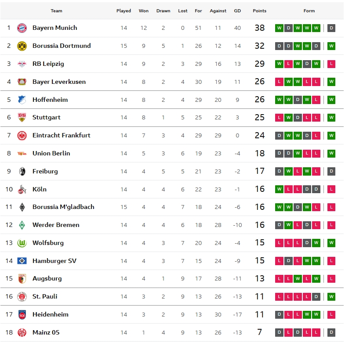Image resolution: width=345 pixels, height=342 pixels.
Task: Click the Hamburger SV diamond logo
Action: 22,261
